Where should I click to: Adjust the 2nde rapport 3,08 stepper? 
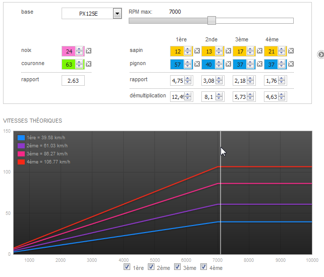coord(219,80)
